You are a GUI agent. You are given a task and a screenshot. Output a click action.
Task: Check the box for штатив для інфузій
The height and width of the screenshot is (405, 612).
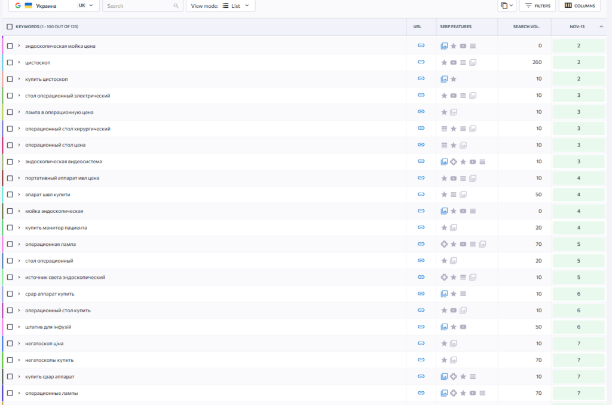coord(10,327)
